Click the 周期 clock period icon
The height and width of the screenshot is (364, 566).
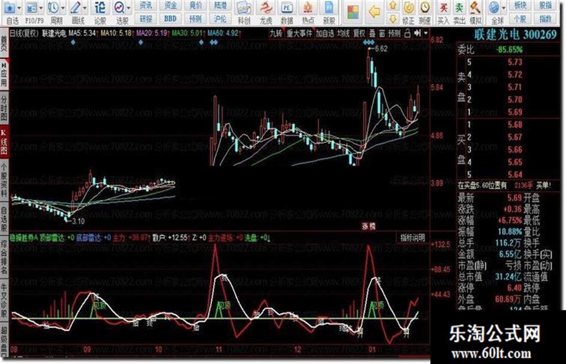[x=53, y=8]
